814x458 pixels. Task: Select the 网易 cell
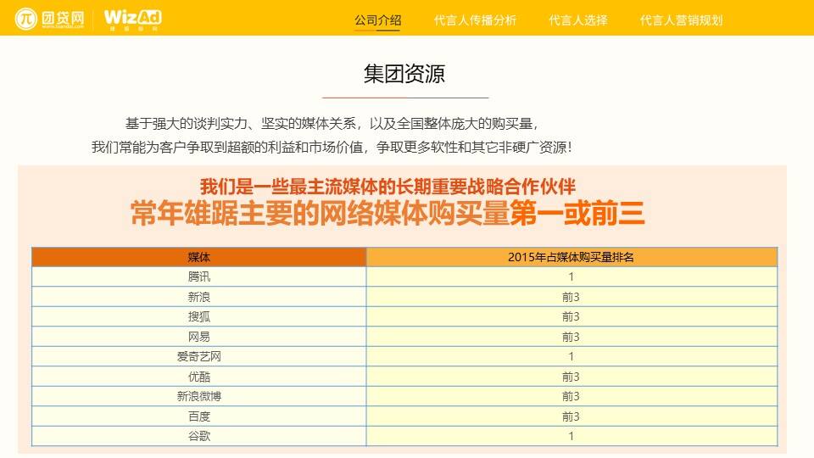point(198,337)
